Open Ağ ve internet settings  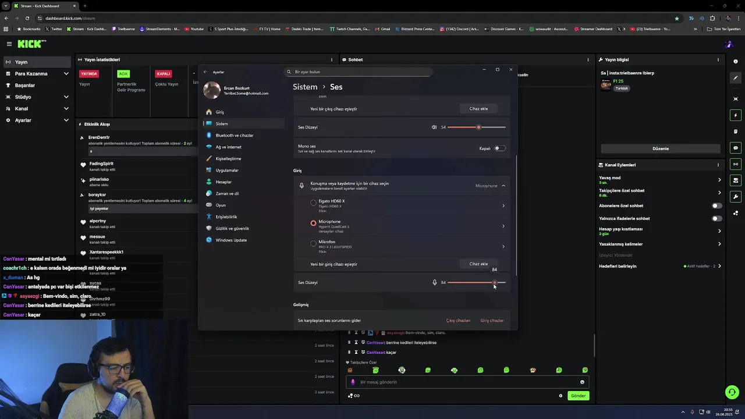[244, 147]
